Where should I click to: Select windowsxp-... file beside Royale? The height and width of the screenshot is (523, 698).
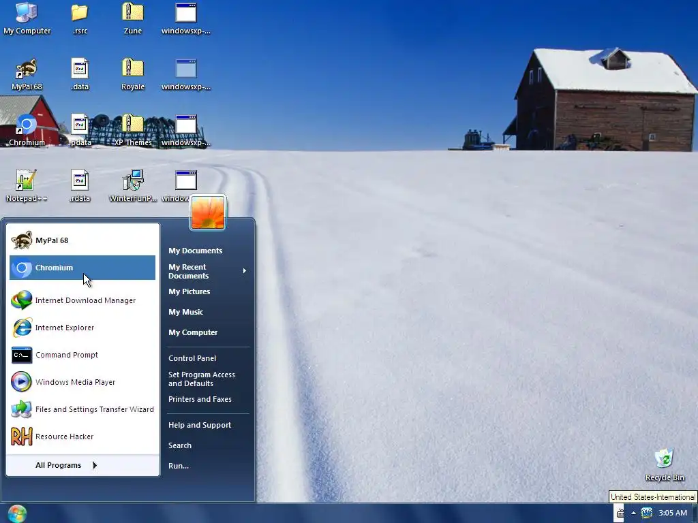185,74
